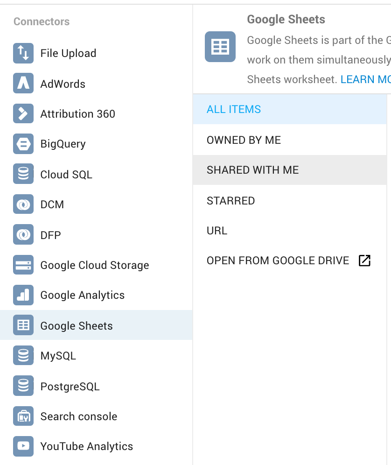Click the File Upload connector icon
391x465 pixels.
pyautogui.click(x=23, y=53)
